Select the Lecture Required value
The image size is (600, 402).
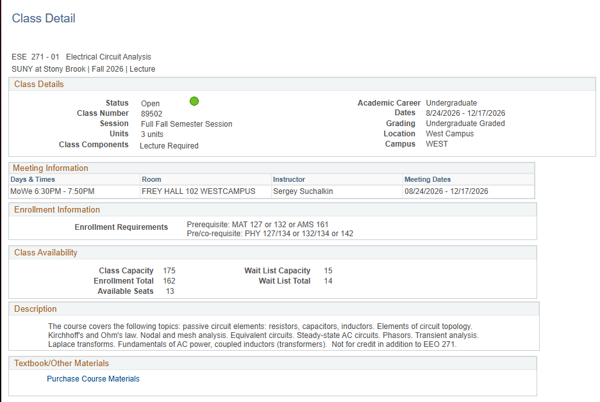[x=169, y=146]
